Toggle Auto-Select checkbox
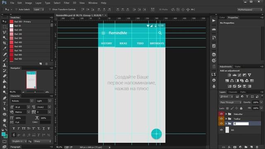This screenshot has height=149, width=265. point(17,10)
